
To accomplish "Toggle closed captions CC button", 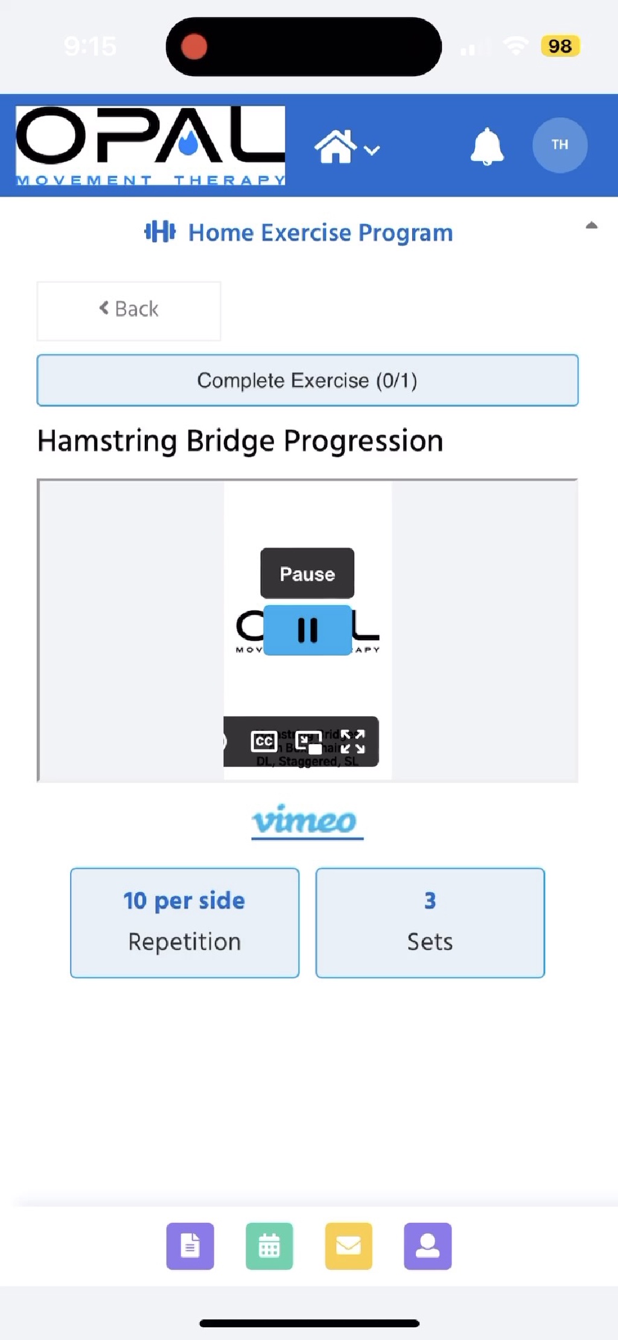I will pos(264,741).
